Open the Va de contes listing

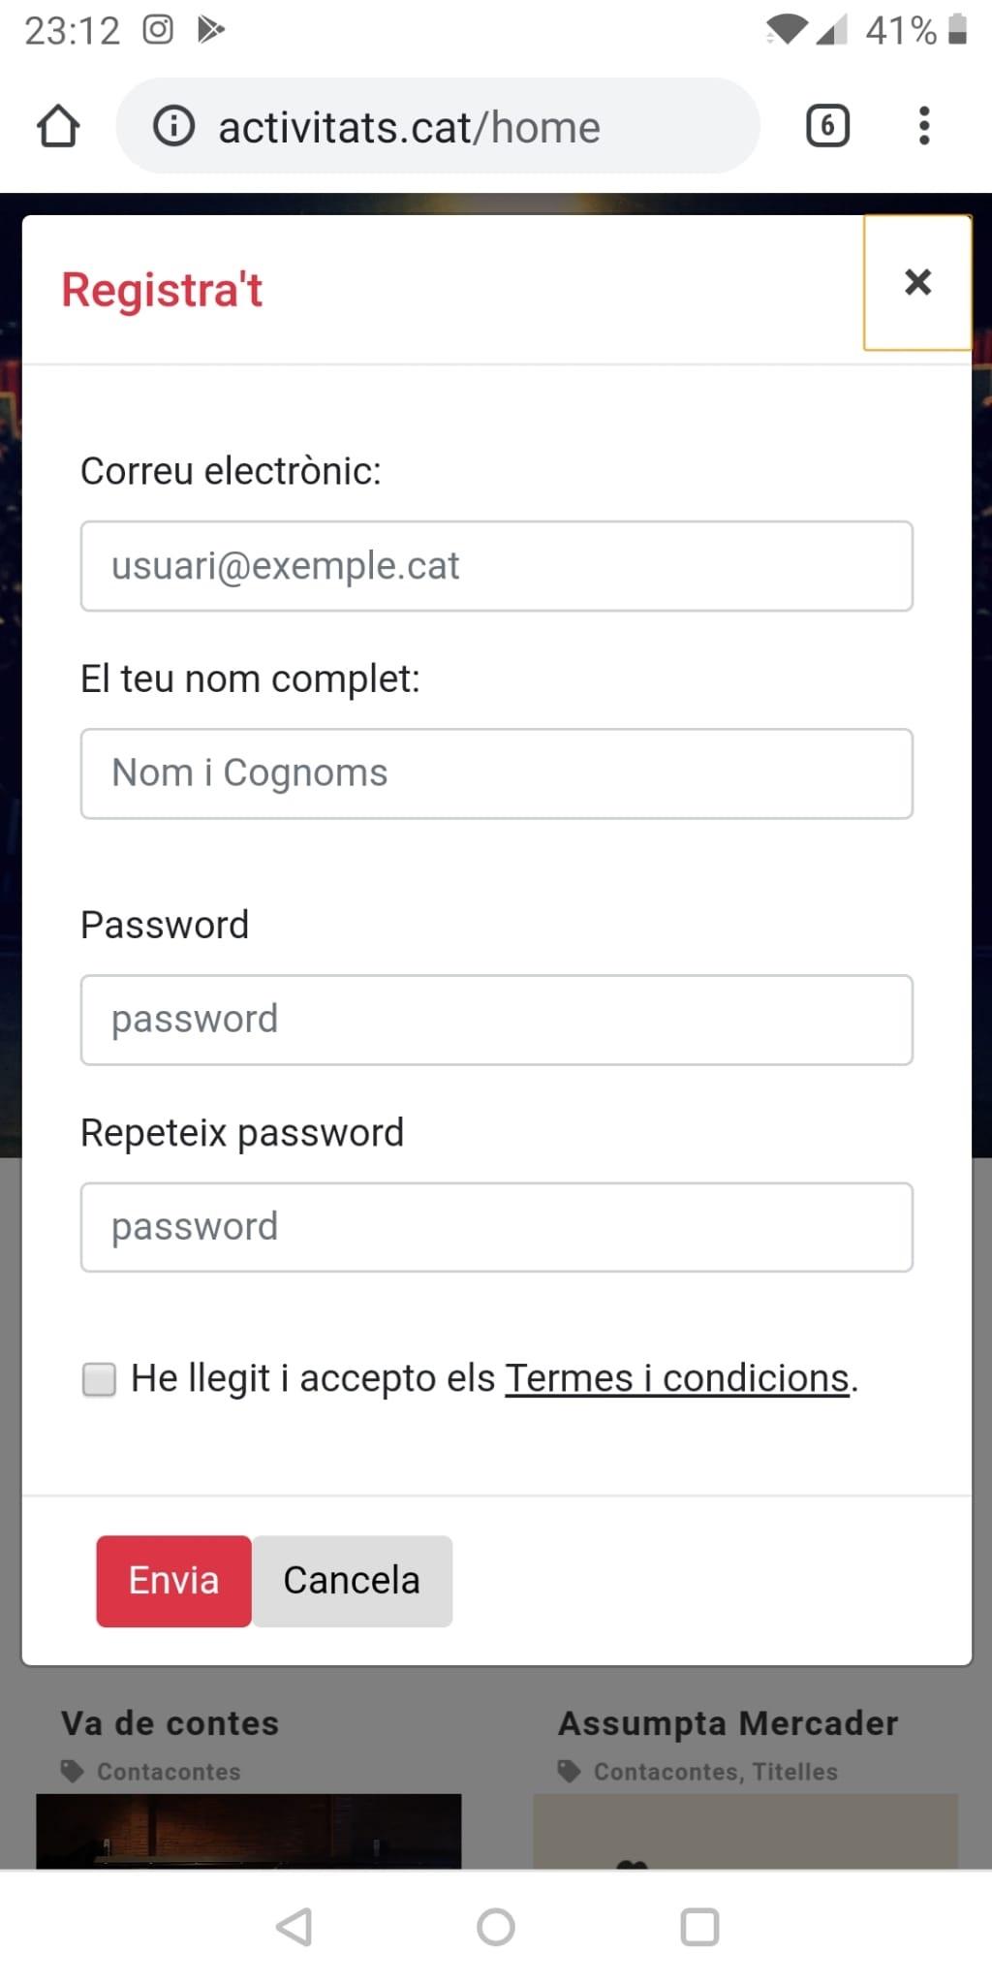[170, 1723]
